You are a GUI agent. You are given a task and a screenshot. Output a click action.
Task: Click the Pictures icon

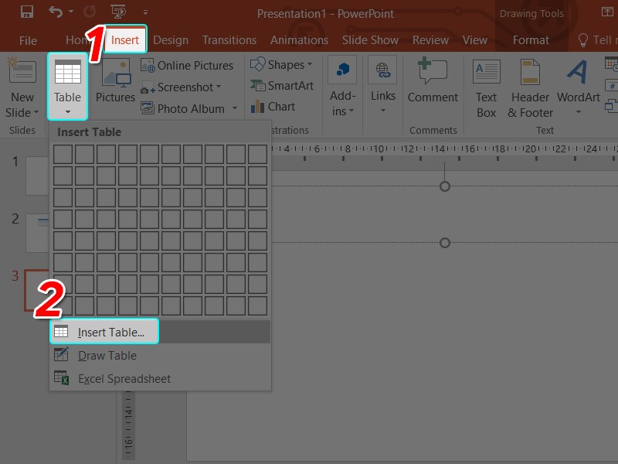coord(115,84)
